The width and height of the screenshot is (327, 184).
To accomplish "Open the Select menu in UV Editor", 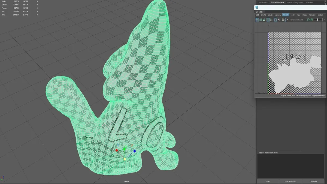I will tap(270, 15).
